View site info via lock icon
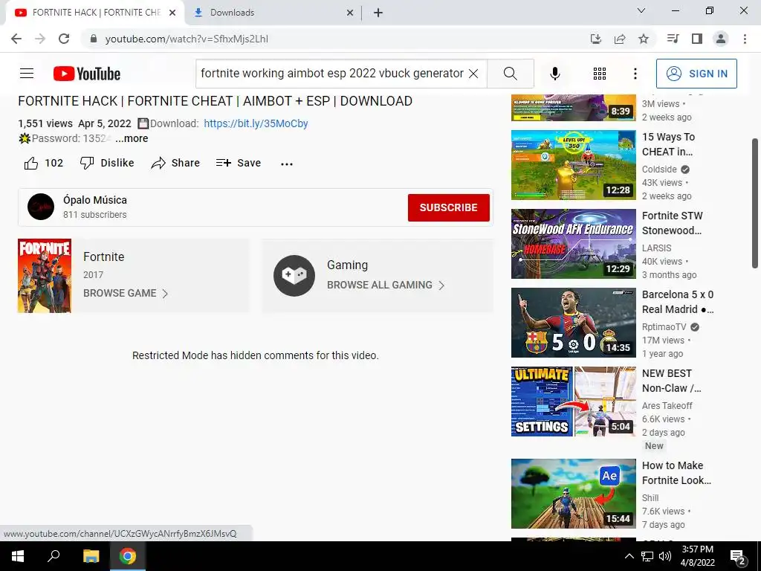 (x=94, y=39)
